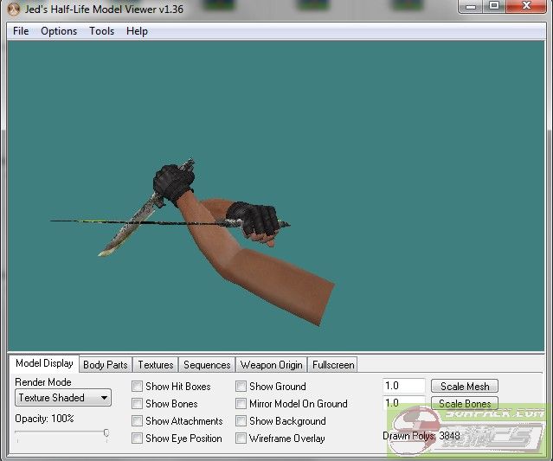Open the Tools menu

tap(101, 31)
